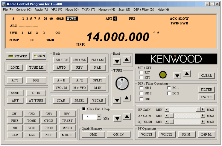Click the TUNE down arrow button

[117, 100]
